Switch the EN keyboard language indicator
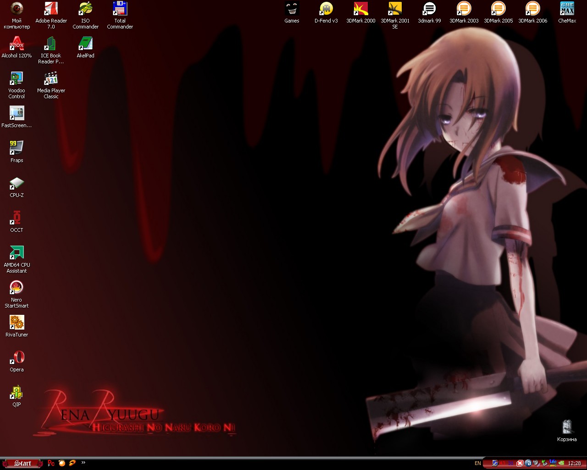Image resolution: width=587 pixels, height=470 pixels. [x=478, y=464]
